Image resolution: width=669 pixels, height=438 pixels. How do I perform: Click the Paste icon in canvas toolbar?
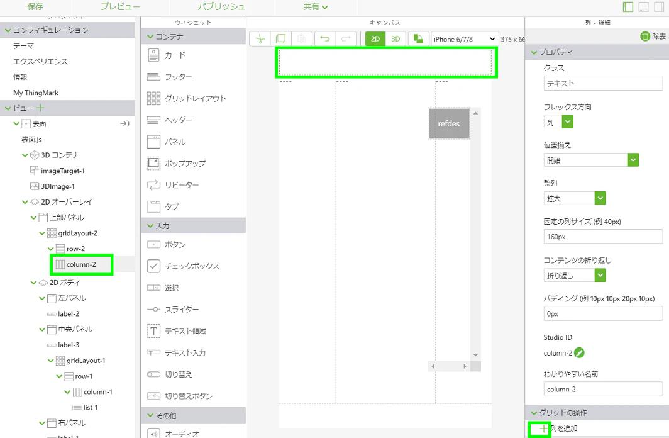point(302,39)
